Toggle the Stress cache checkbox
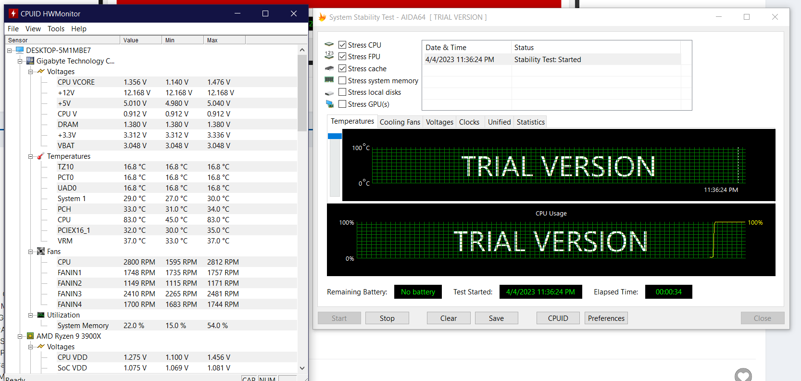This screenshot has width=801, height=381. pyautogui.click(x=342, y=68)
